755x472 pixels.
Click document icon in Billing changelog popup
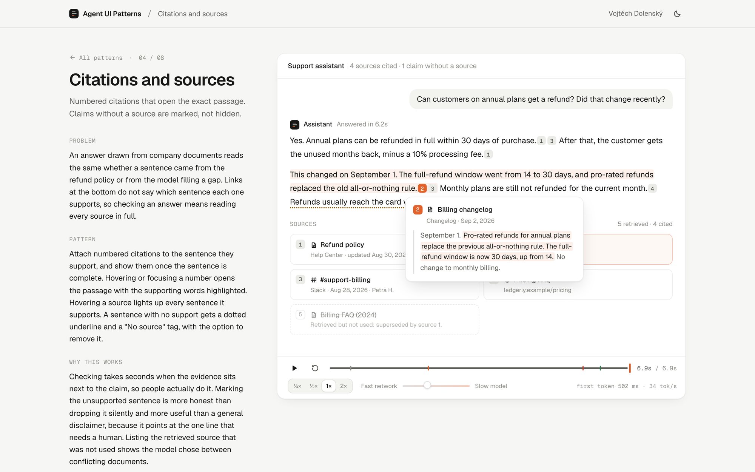pos(430,210)
